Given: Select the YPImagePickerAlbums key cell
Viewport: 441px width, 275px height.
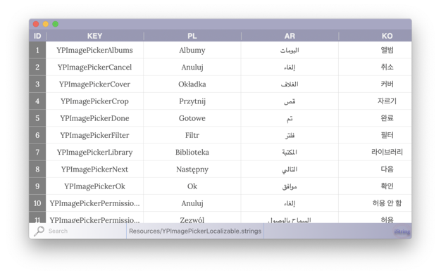Looking at the screenshot, I should pyautogui.click(x=95, y=50).
